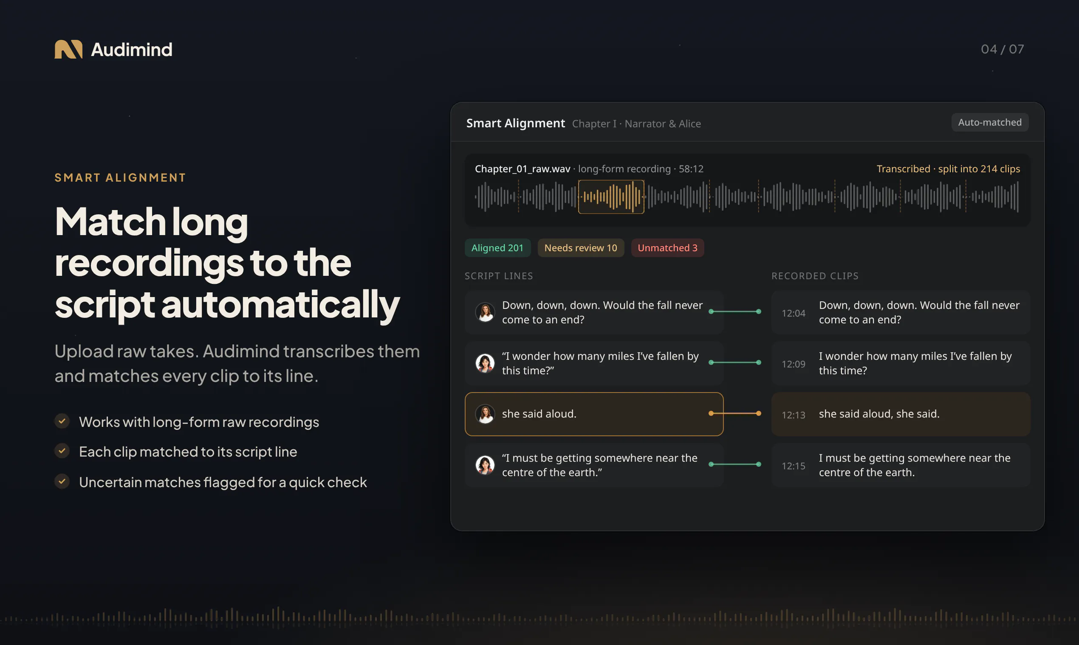Click the RECORDED CLIPS column header
This screenshot has width=1079, height=645.
coord(815,276)
